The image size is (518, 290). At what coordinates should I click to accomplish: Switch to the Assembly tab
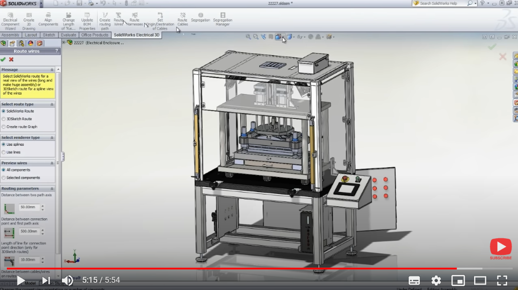click(x=10, y=35)
